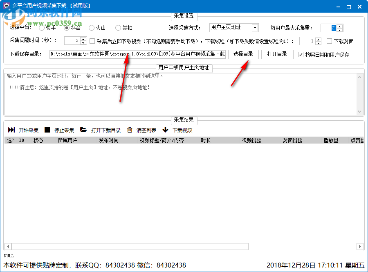Click the 采集设置 section label
The image size is (368, 272).
coord(184,16)
